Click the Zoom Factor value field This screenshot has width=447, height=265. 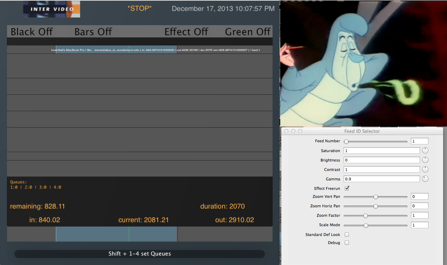420,215
